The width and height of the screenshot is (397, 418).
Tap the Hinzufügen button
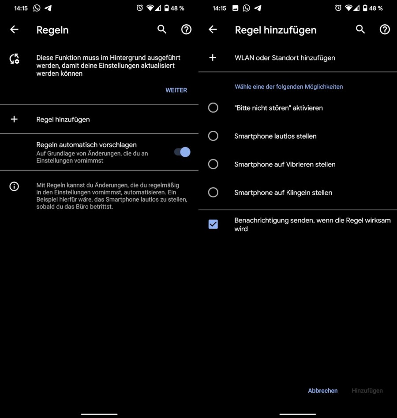[367, 391]
